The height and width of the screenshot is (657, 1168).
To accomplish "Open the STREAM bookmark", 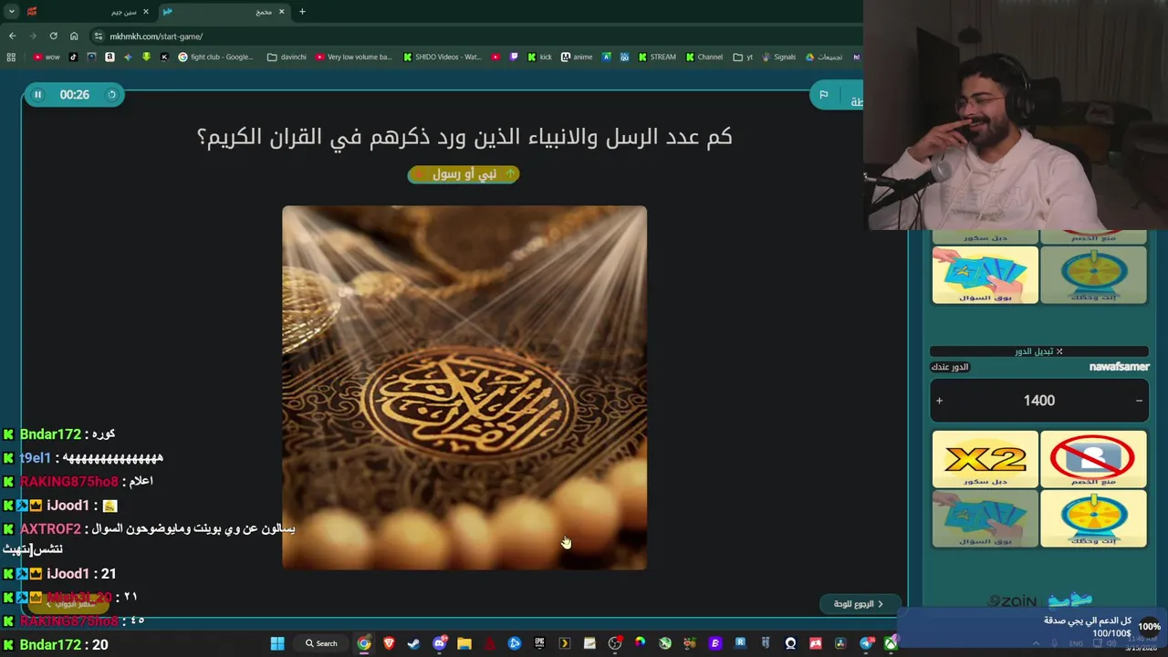I will (657, 57).
